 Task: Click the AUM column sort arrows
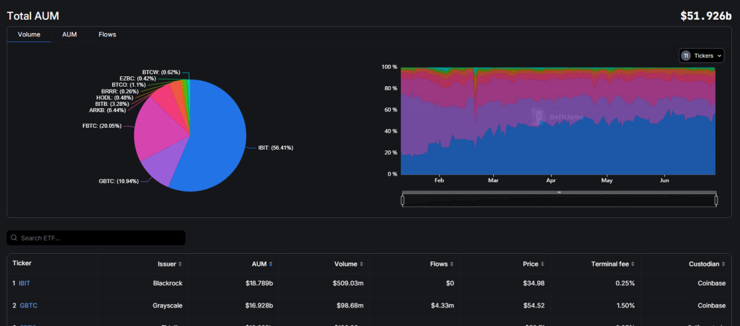pos(271,264)
